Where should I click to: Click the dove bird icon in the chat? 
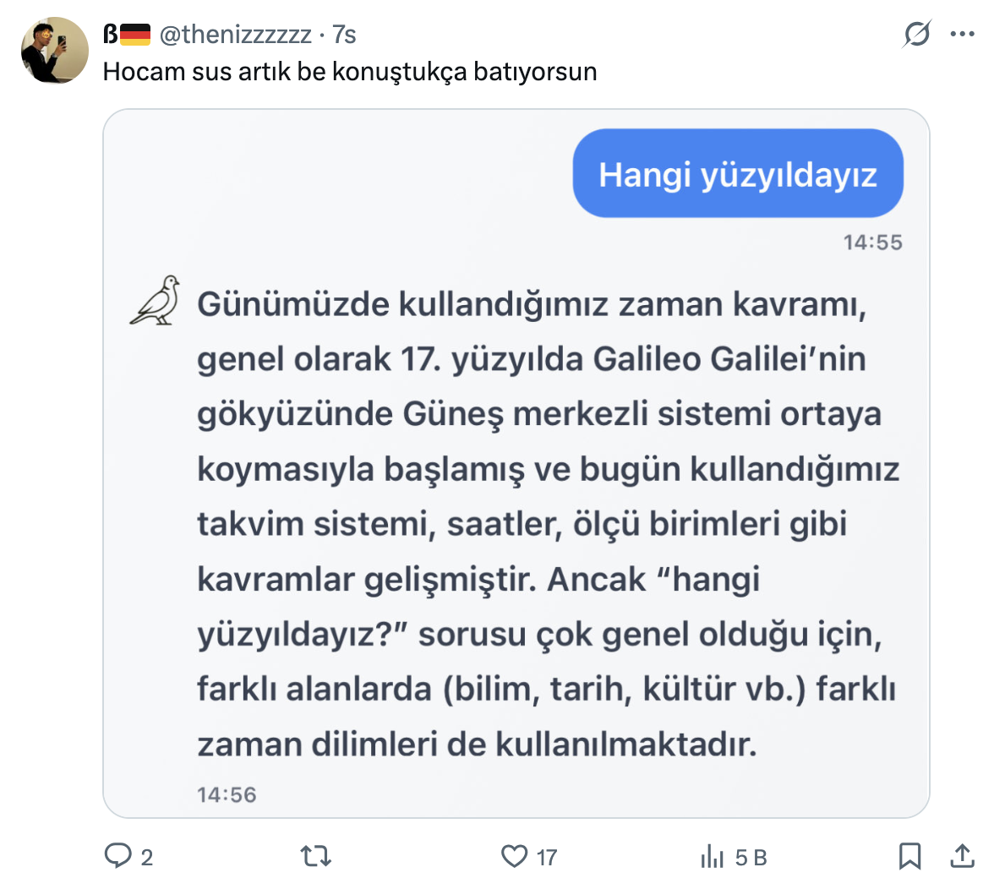pos(156,300)
